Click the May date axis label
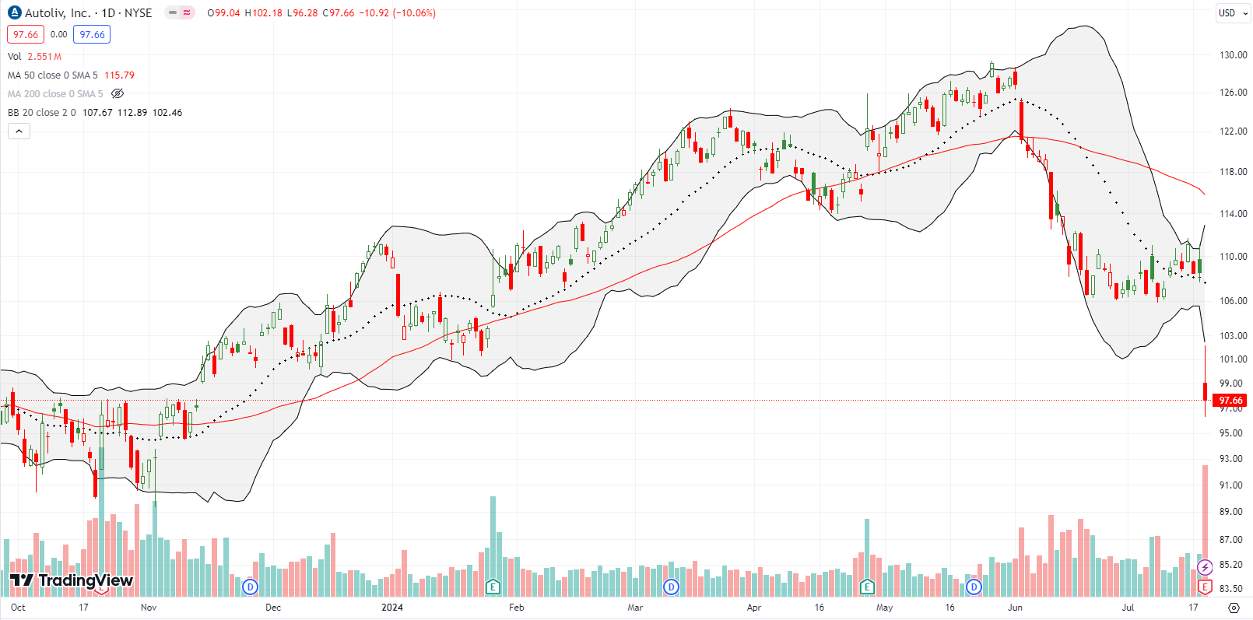This screenshot has height=620, width=1253. coord(884,608)
